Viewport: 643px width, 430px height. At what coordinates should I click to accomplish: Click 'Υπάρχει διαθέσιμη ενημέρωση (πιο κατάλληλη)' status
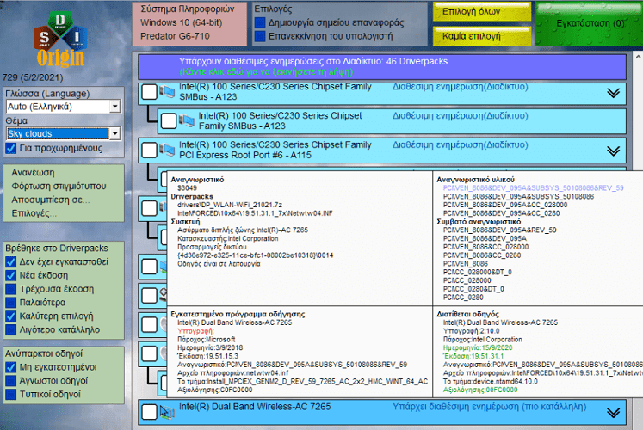coord(490,407)
